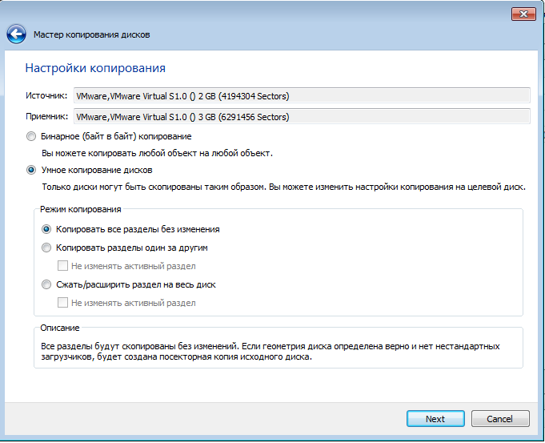This screenshot has width=545, height=443.
Task: Click the description text about посекторная копия
Action: [270, 352]
